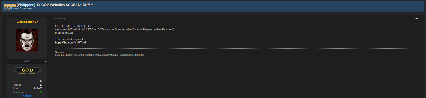Image resolution: width=426 pixels, height=98 pixels.
Task: Click the SELLING prefix tag
Action: (10, 5)
